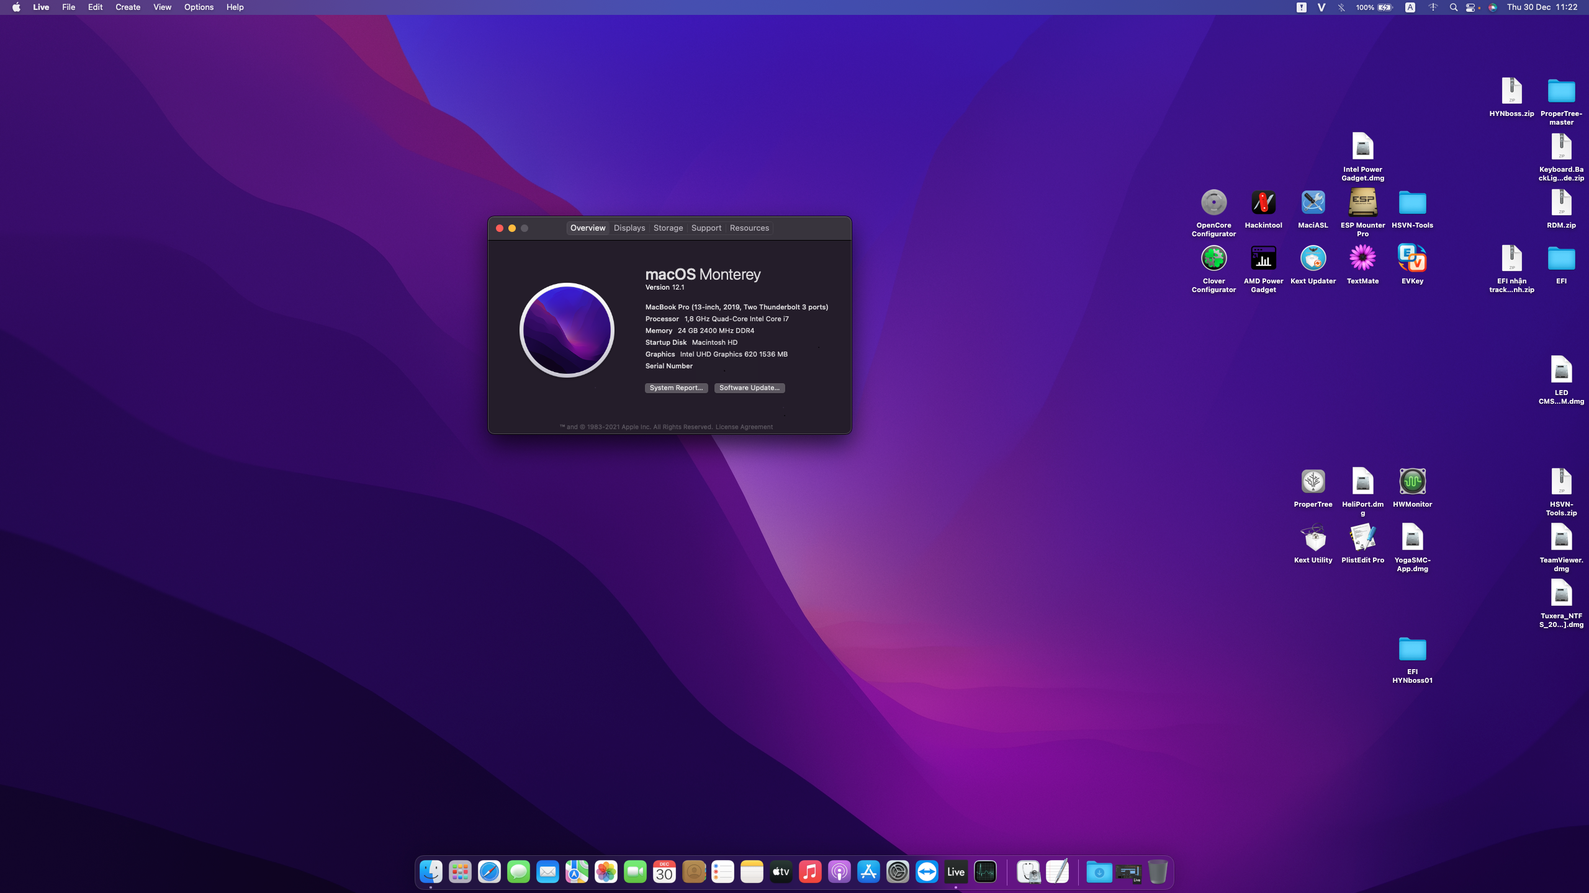The image size is (1589, 893).
Task: Open MaciASL desktop app icon
Action: 1313,203
